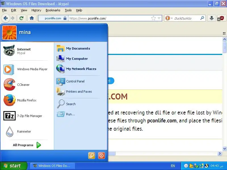
Task: Open the Bookmarks menu
Action: coord(53,10)
